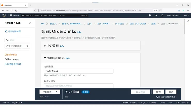
Task: Click the Feedback link in footer
Action: 6,103
